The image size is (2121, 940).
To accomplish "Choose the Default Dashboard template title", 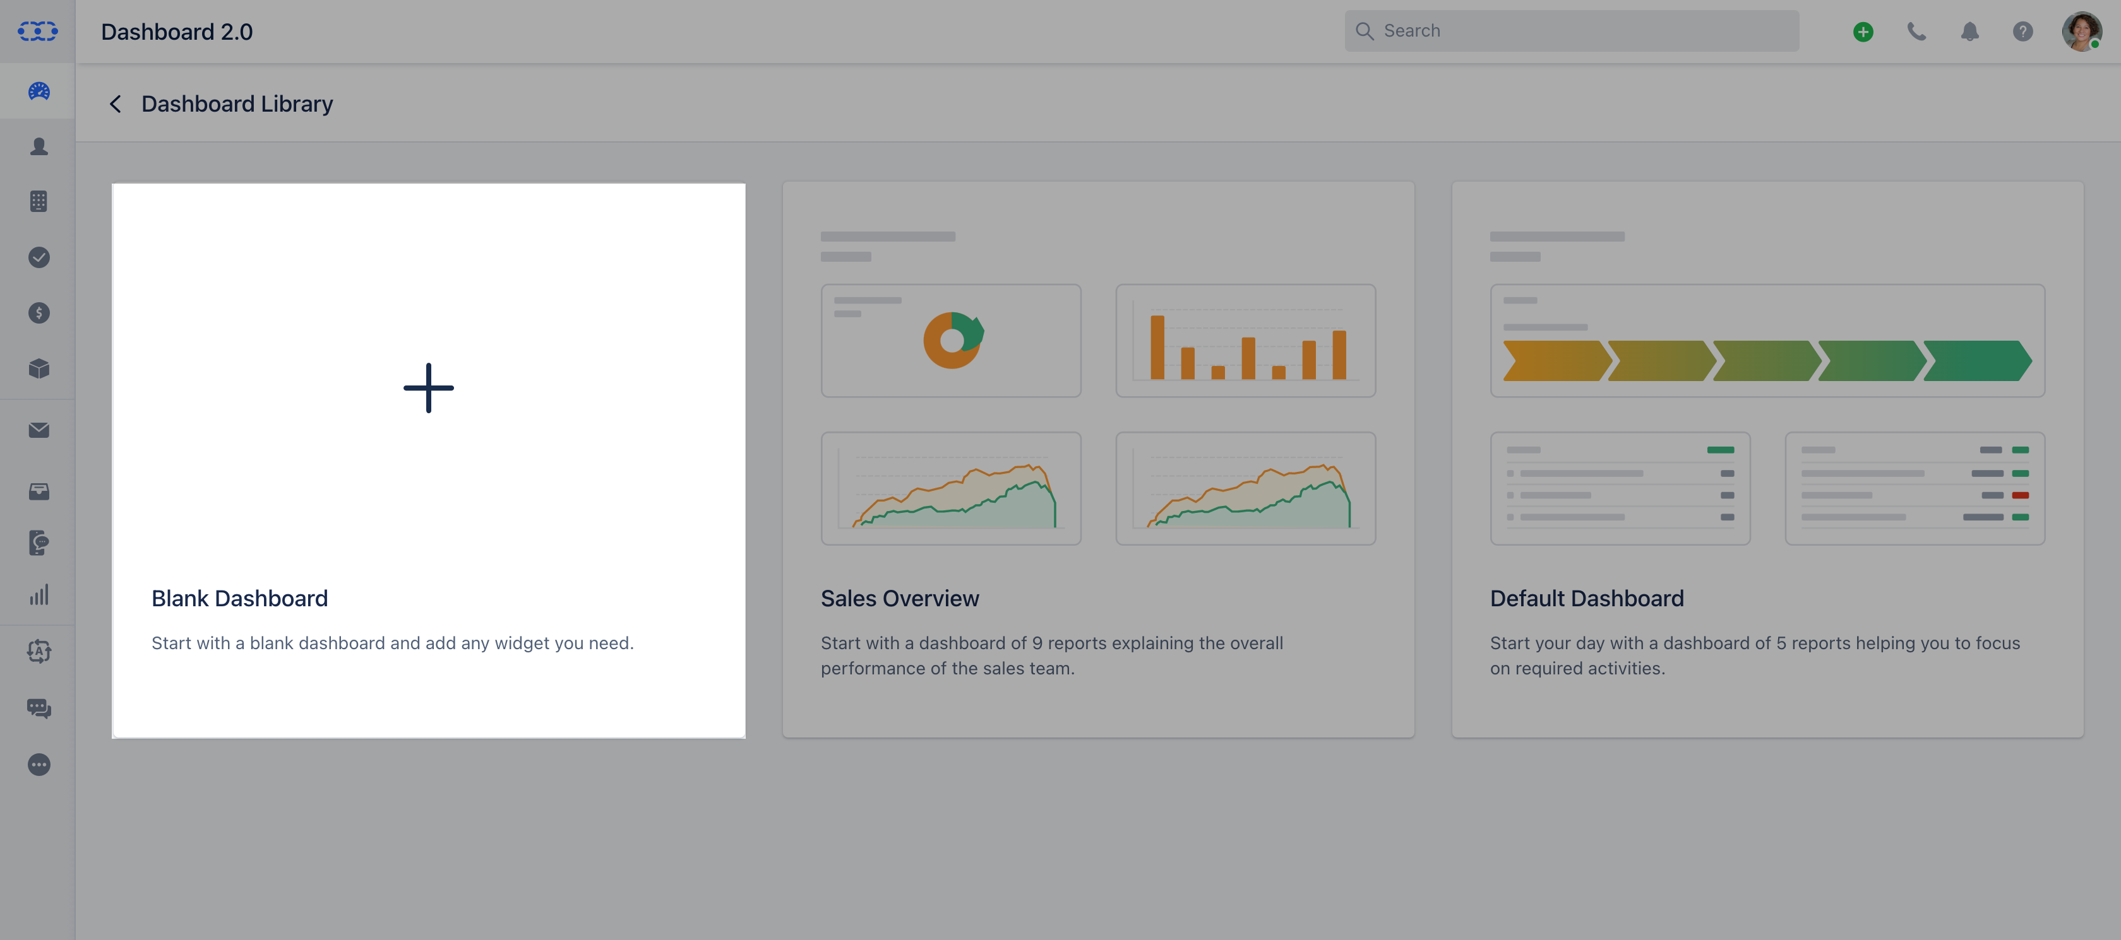I will click(x=1587, y=598).
